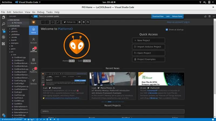Expand the .pioenvs folder
Viewport: 216px width, 121px height.
(x=14, y=31)
